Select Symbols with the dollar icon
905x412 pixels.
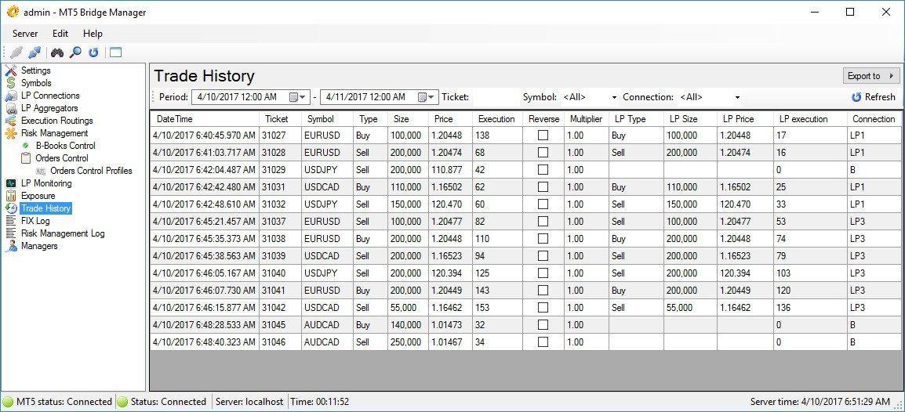coord(36,83)
